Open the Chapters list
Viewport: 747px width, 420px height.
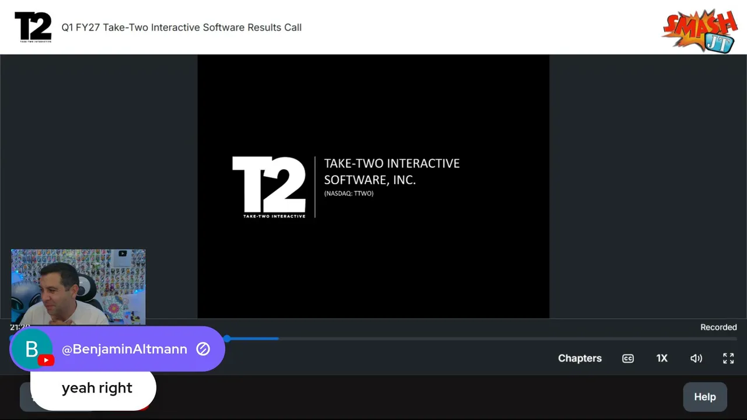[x=580, y=358]
